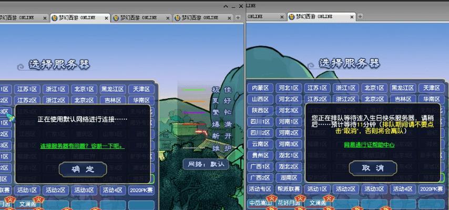Pick 黑龙江区 in the left window

click(113, 89)
